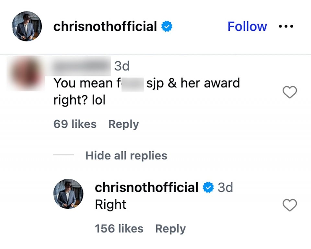Collapse replies via Hide all replies
Image resolution: width=311 pixels, height=249 pixels.
point(126,156)
